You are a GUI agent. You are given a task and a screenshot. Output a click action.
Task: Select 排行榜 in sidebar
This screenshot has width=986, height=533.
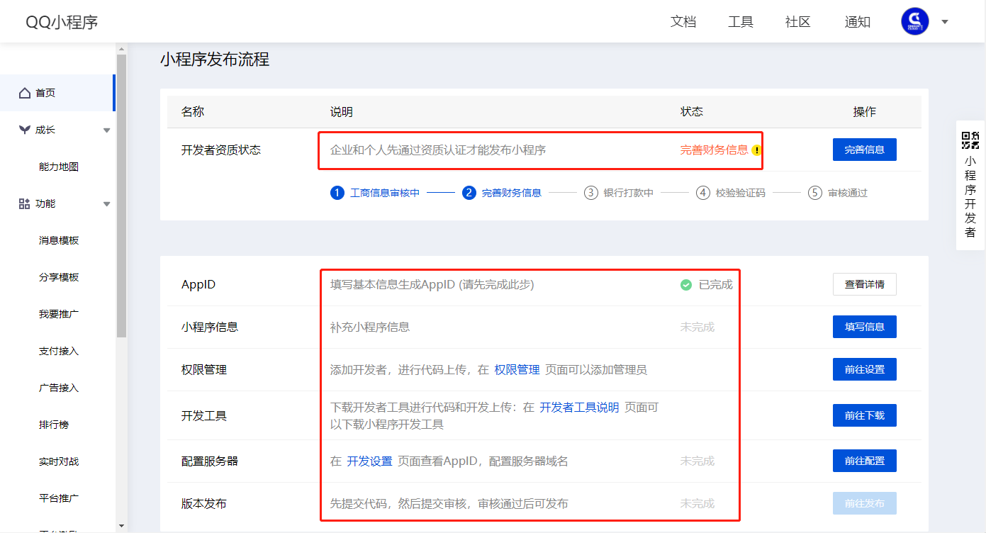point(54,425)
